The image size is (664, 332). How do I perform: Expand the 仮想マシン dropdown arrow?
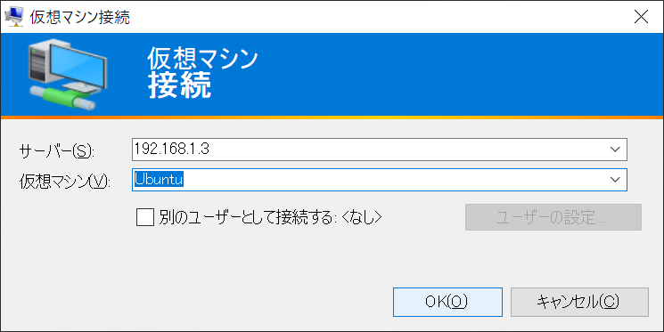point(615,180)
